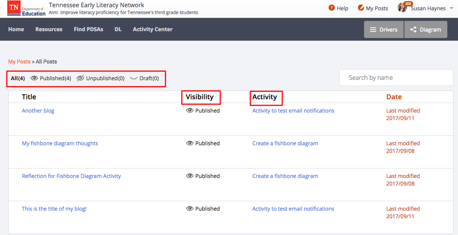
Task: Open 'My fishbone diagram thoughts' post
Action: [60, 143]
